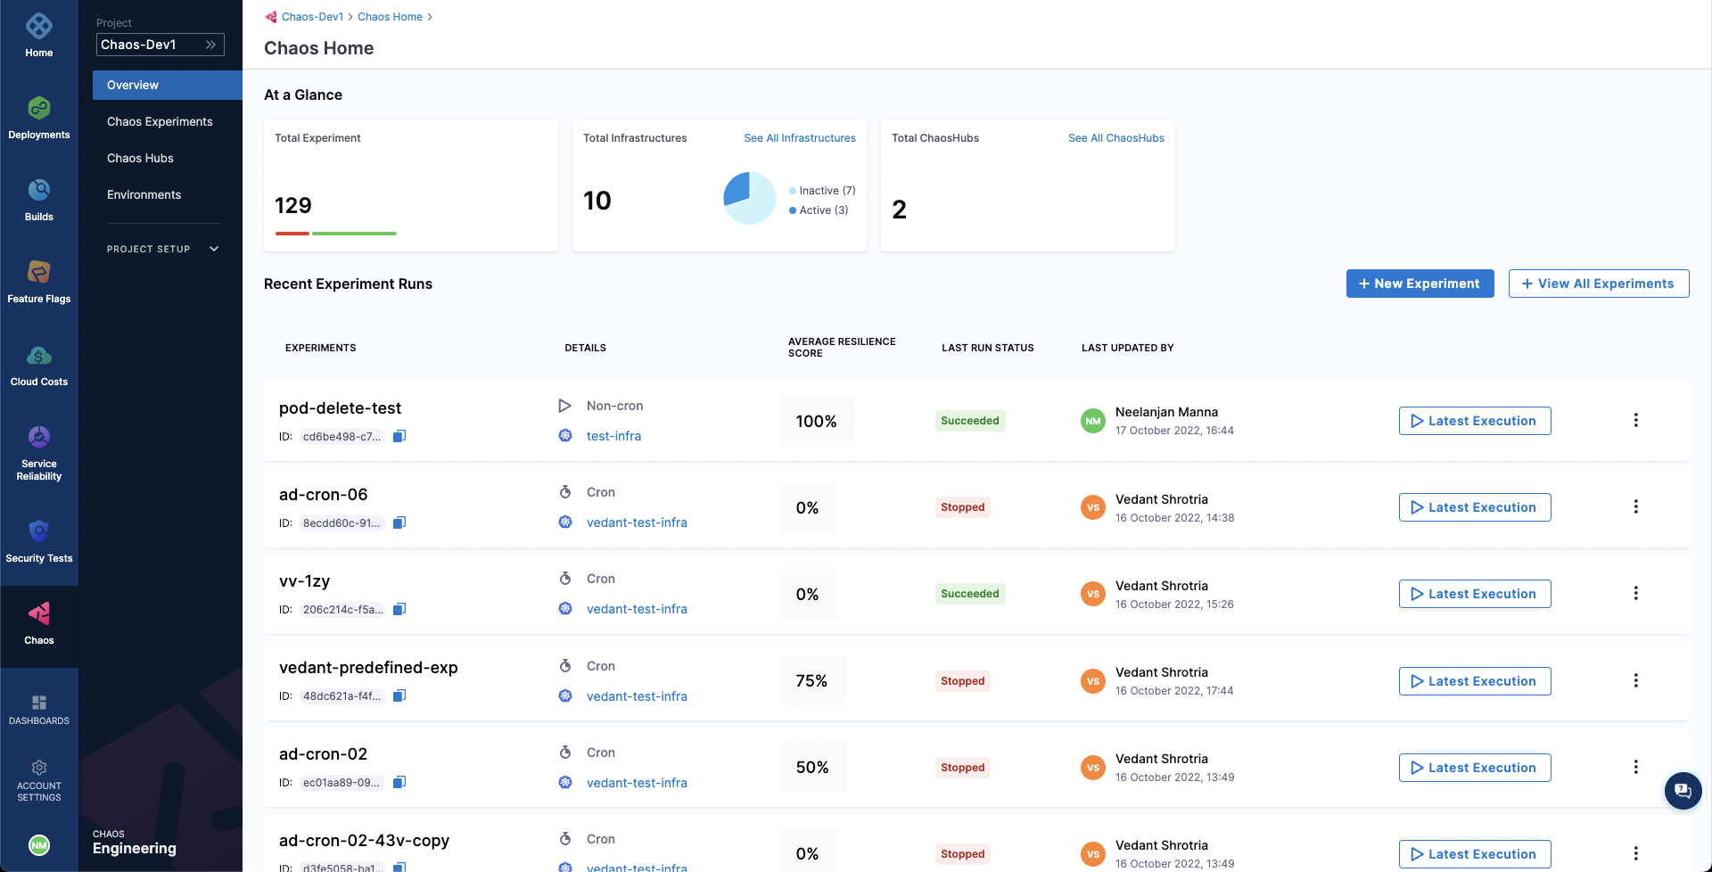1712x872 pixels.
Task: Open more options for pod-delete-test
Action: coord(1635,420)
